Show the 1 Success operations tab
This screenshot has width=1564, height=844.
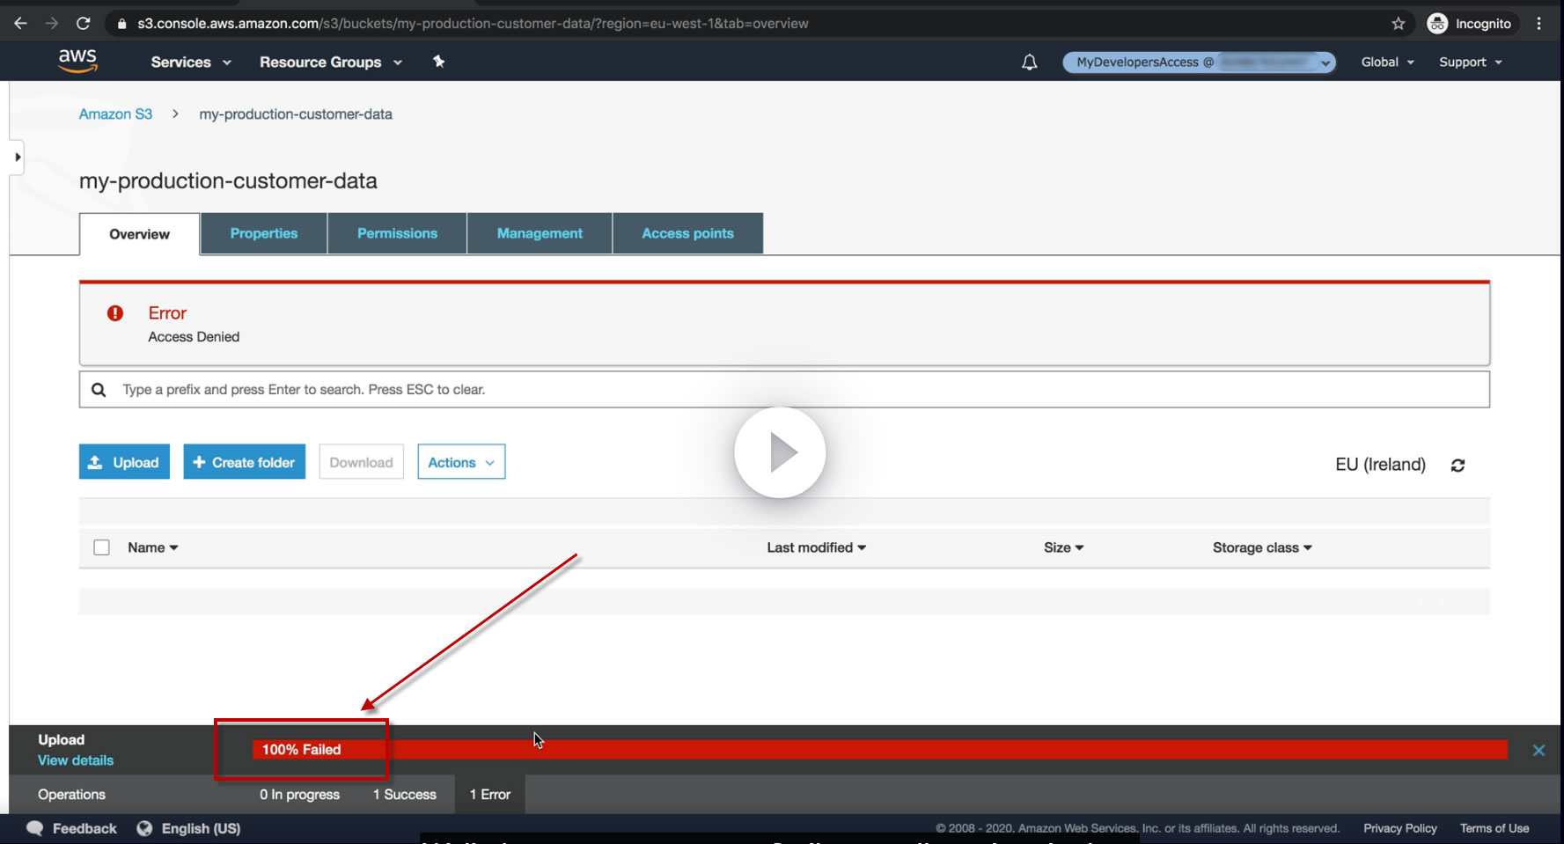(x=405, y=795)
